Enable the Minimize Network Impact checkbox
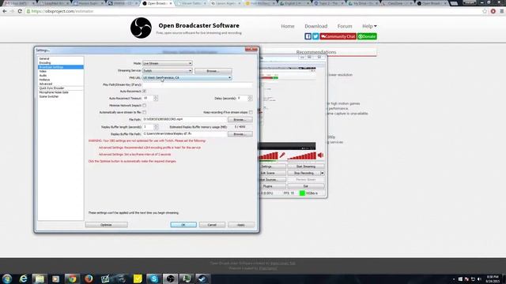Screen dimensions: 506x284 (x=144, y=106)
